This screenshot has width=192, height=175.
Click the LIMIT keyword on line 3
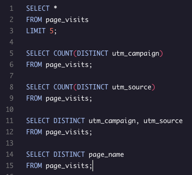click(36, 31)
